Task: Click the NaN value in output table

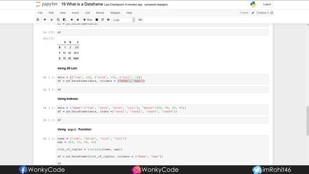Action: pos(76,58)
